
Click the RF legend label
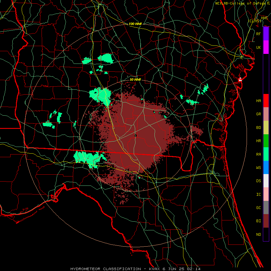(x=258, y=34)
